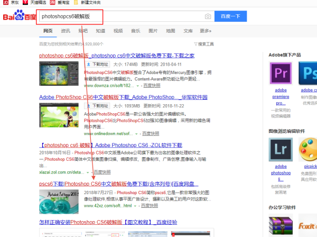Expand dropdown arrow next to 42xz.com URL
The width and height of the screenshot is (317, 237).
135,206
